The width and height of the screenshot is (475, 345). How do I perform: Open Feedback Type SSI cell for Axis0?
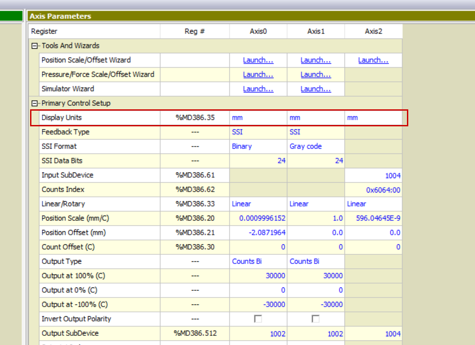(x=258, y=132)
